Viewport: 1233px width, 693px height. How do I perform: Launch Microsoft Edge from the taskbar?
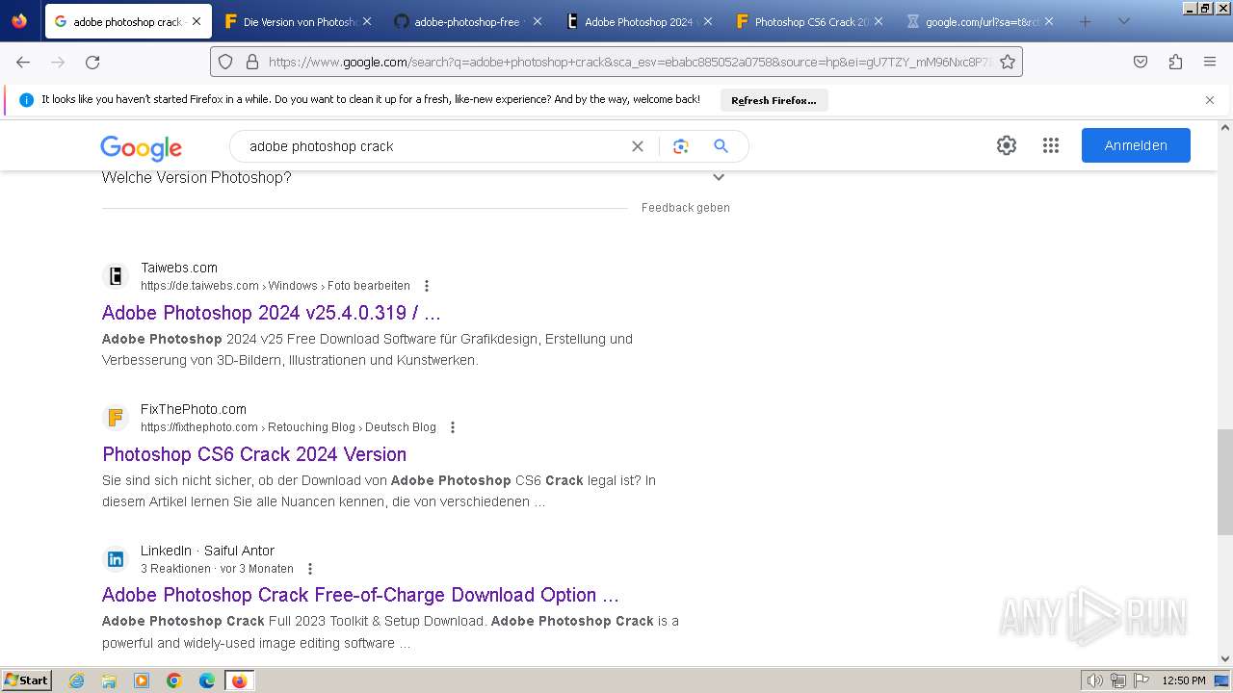coord(207,680)
